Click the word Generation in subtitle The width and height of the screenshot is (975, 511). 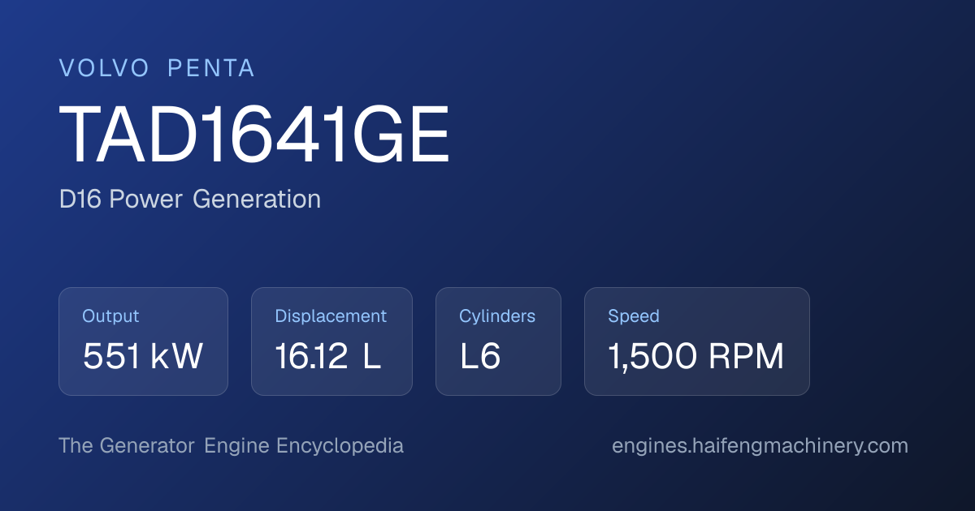point(257,199)
